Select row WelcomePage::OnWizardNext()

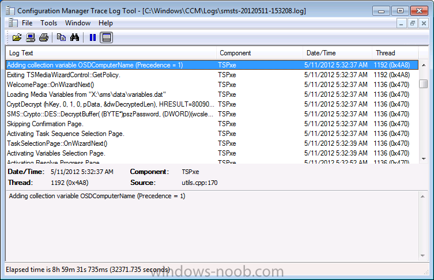pyautogui.click(x=212, y=85)
